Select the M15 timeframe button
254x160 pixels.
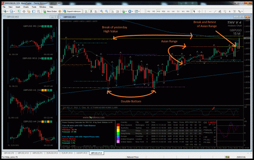pyautogui.click(x=158, y=11)
